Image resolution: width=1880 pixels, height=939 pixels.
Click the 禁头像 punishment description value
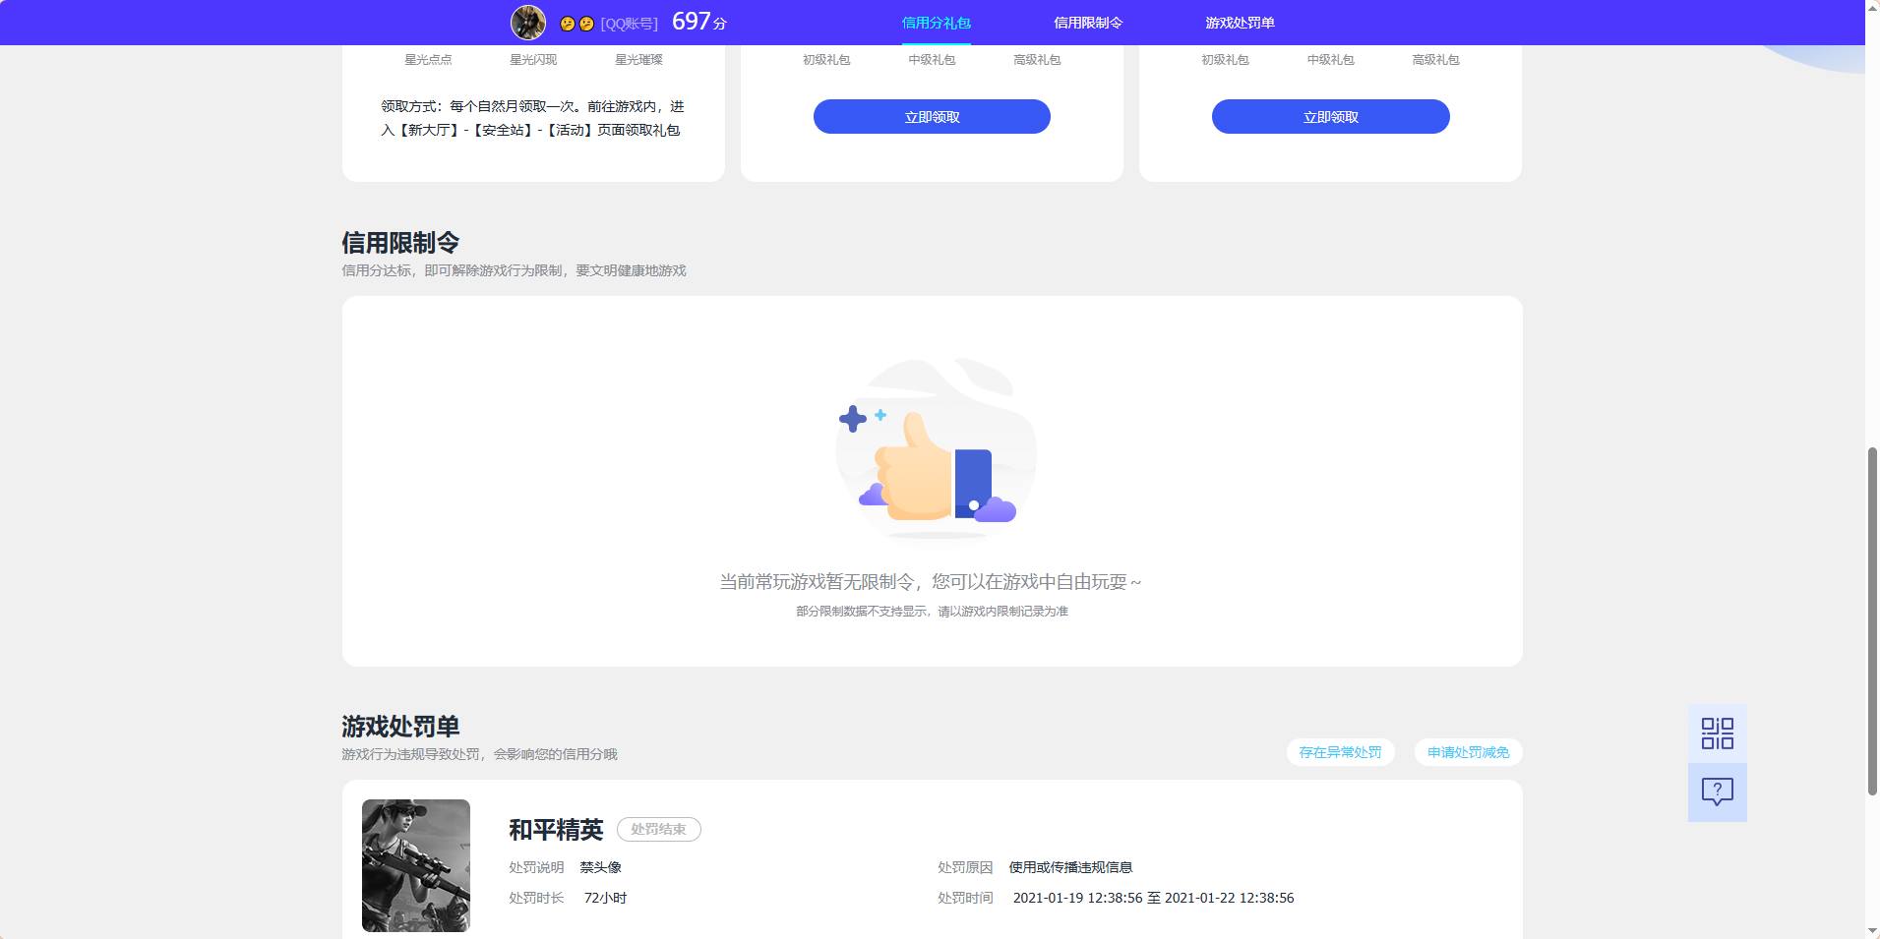pos(600,867)
